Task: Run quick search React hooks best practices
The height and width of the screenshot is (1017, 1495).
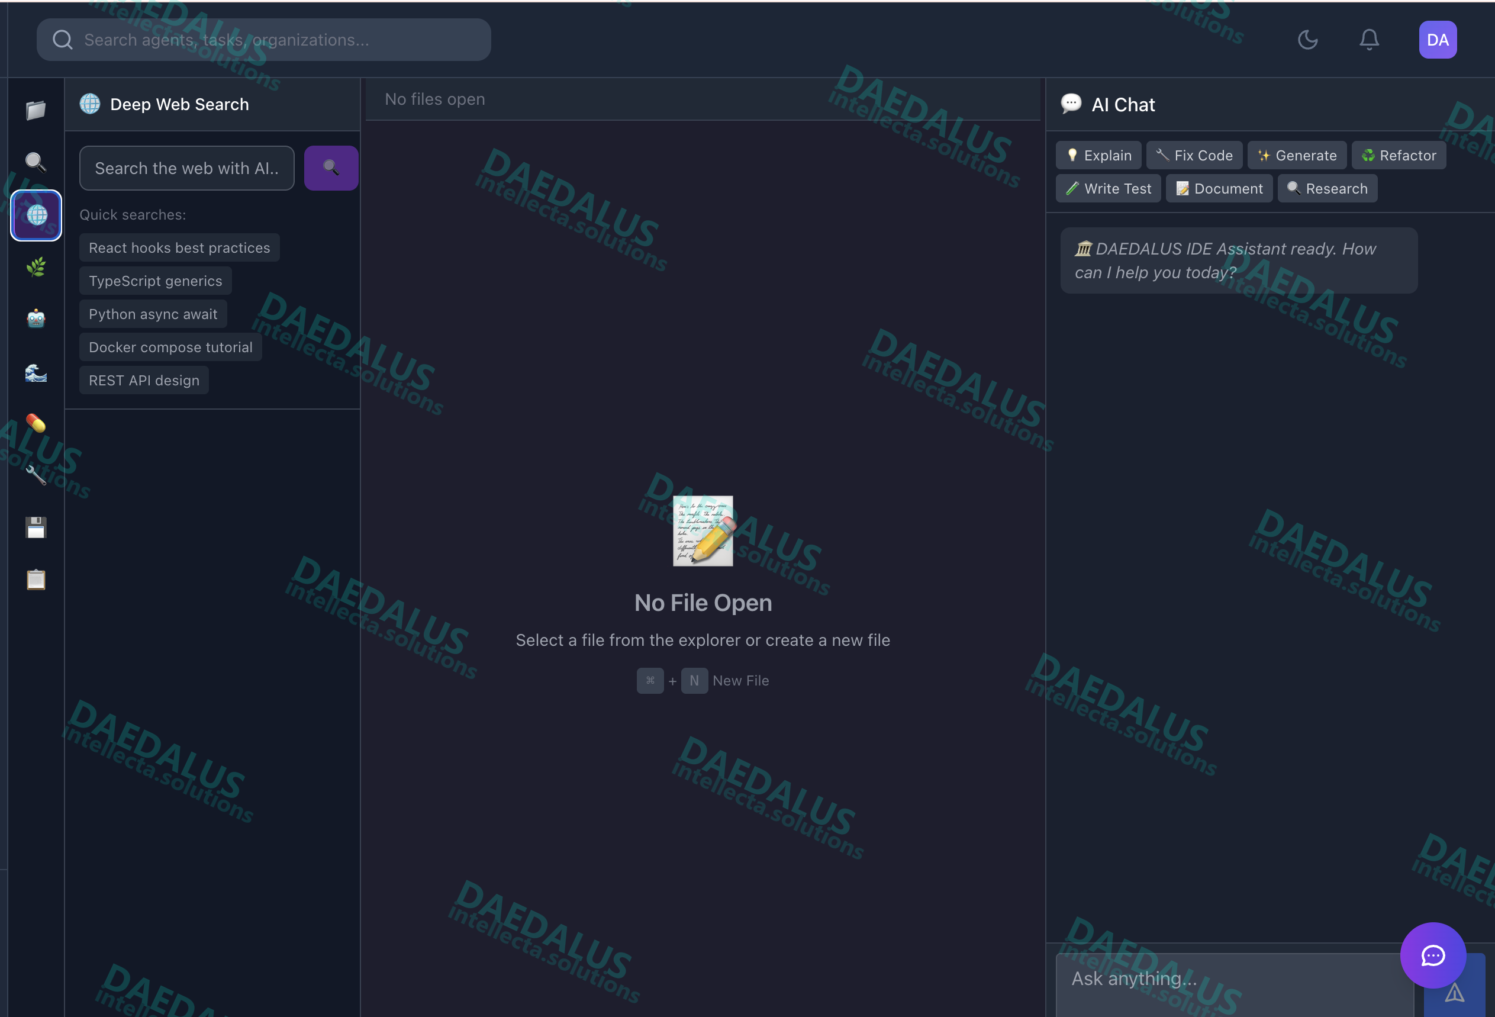Action: tap(179, 247)
